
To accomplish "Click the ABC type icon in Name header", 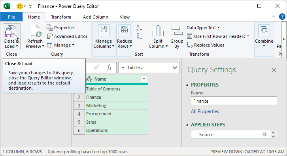I will (x=89, y=79).
